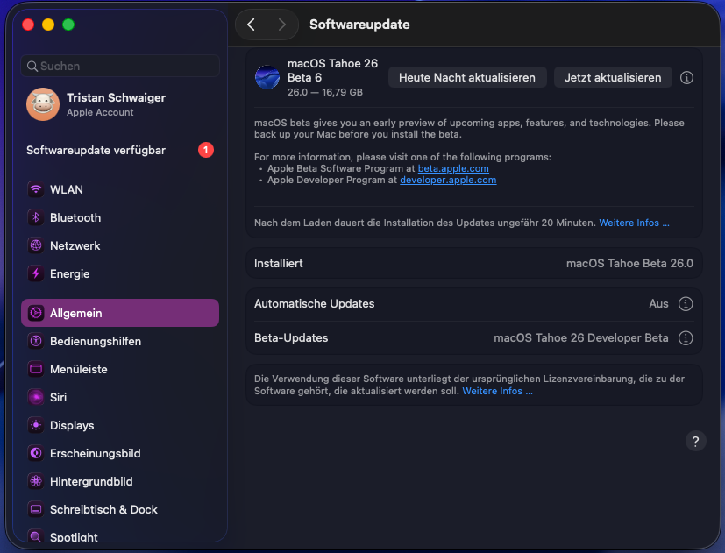Click the Energie lightning icon
Screen dimensions: 725x553
(36, 273)
